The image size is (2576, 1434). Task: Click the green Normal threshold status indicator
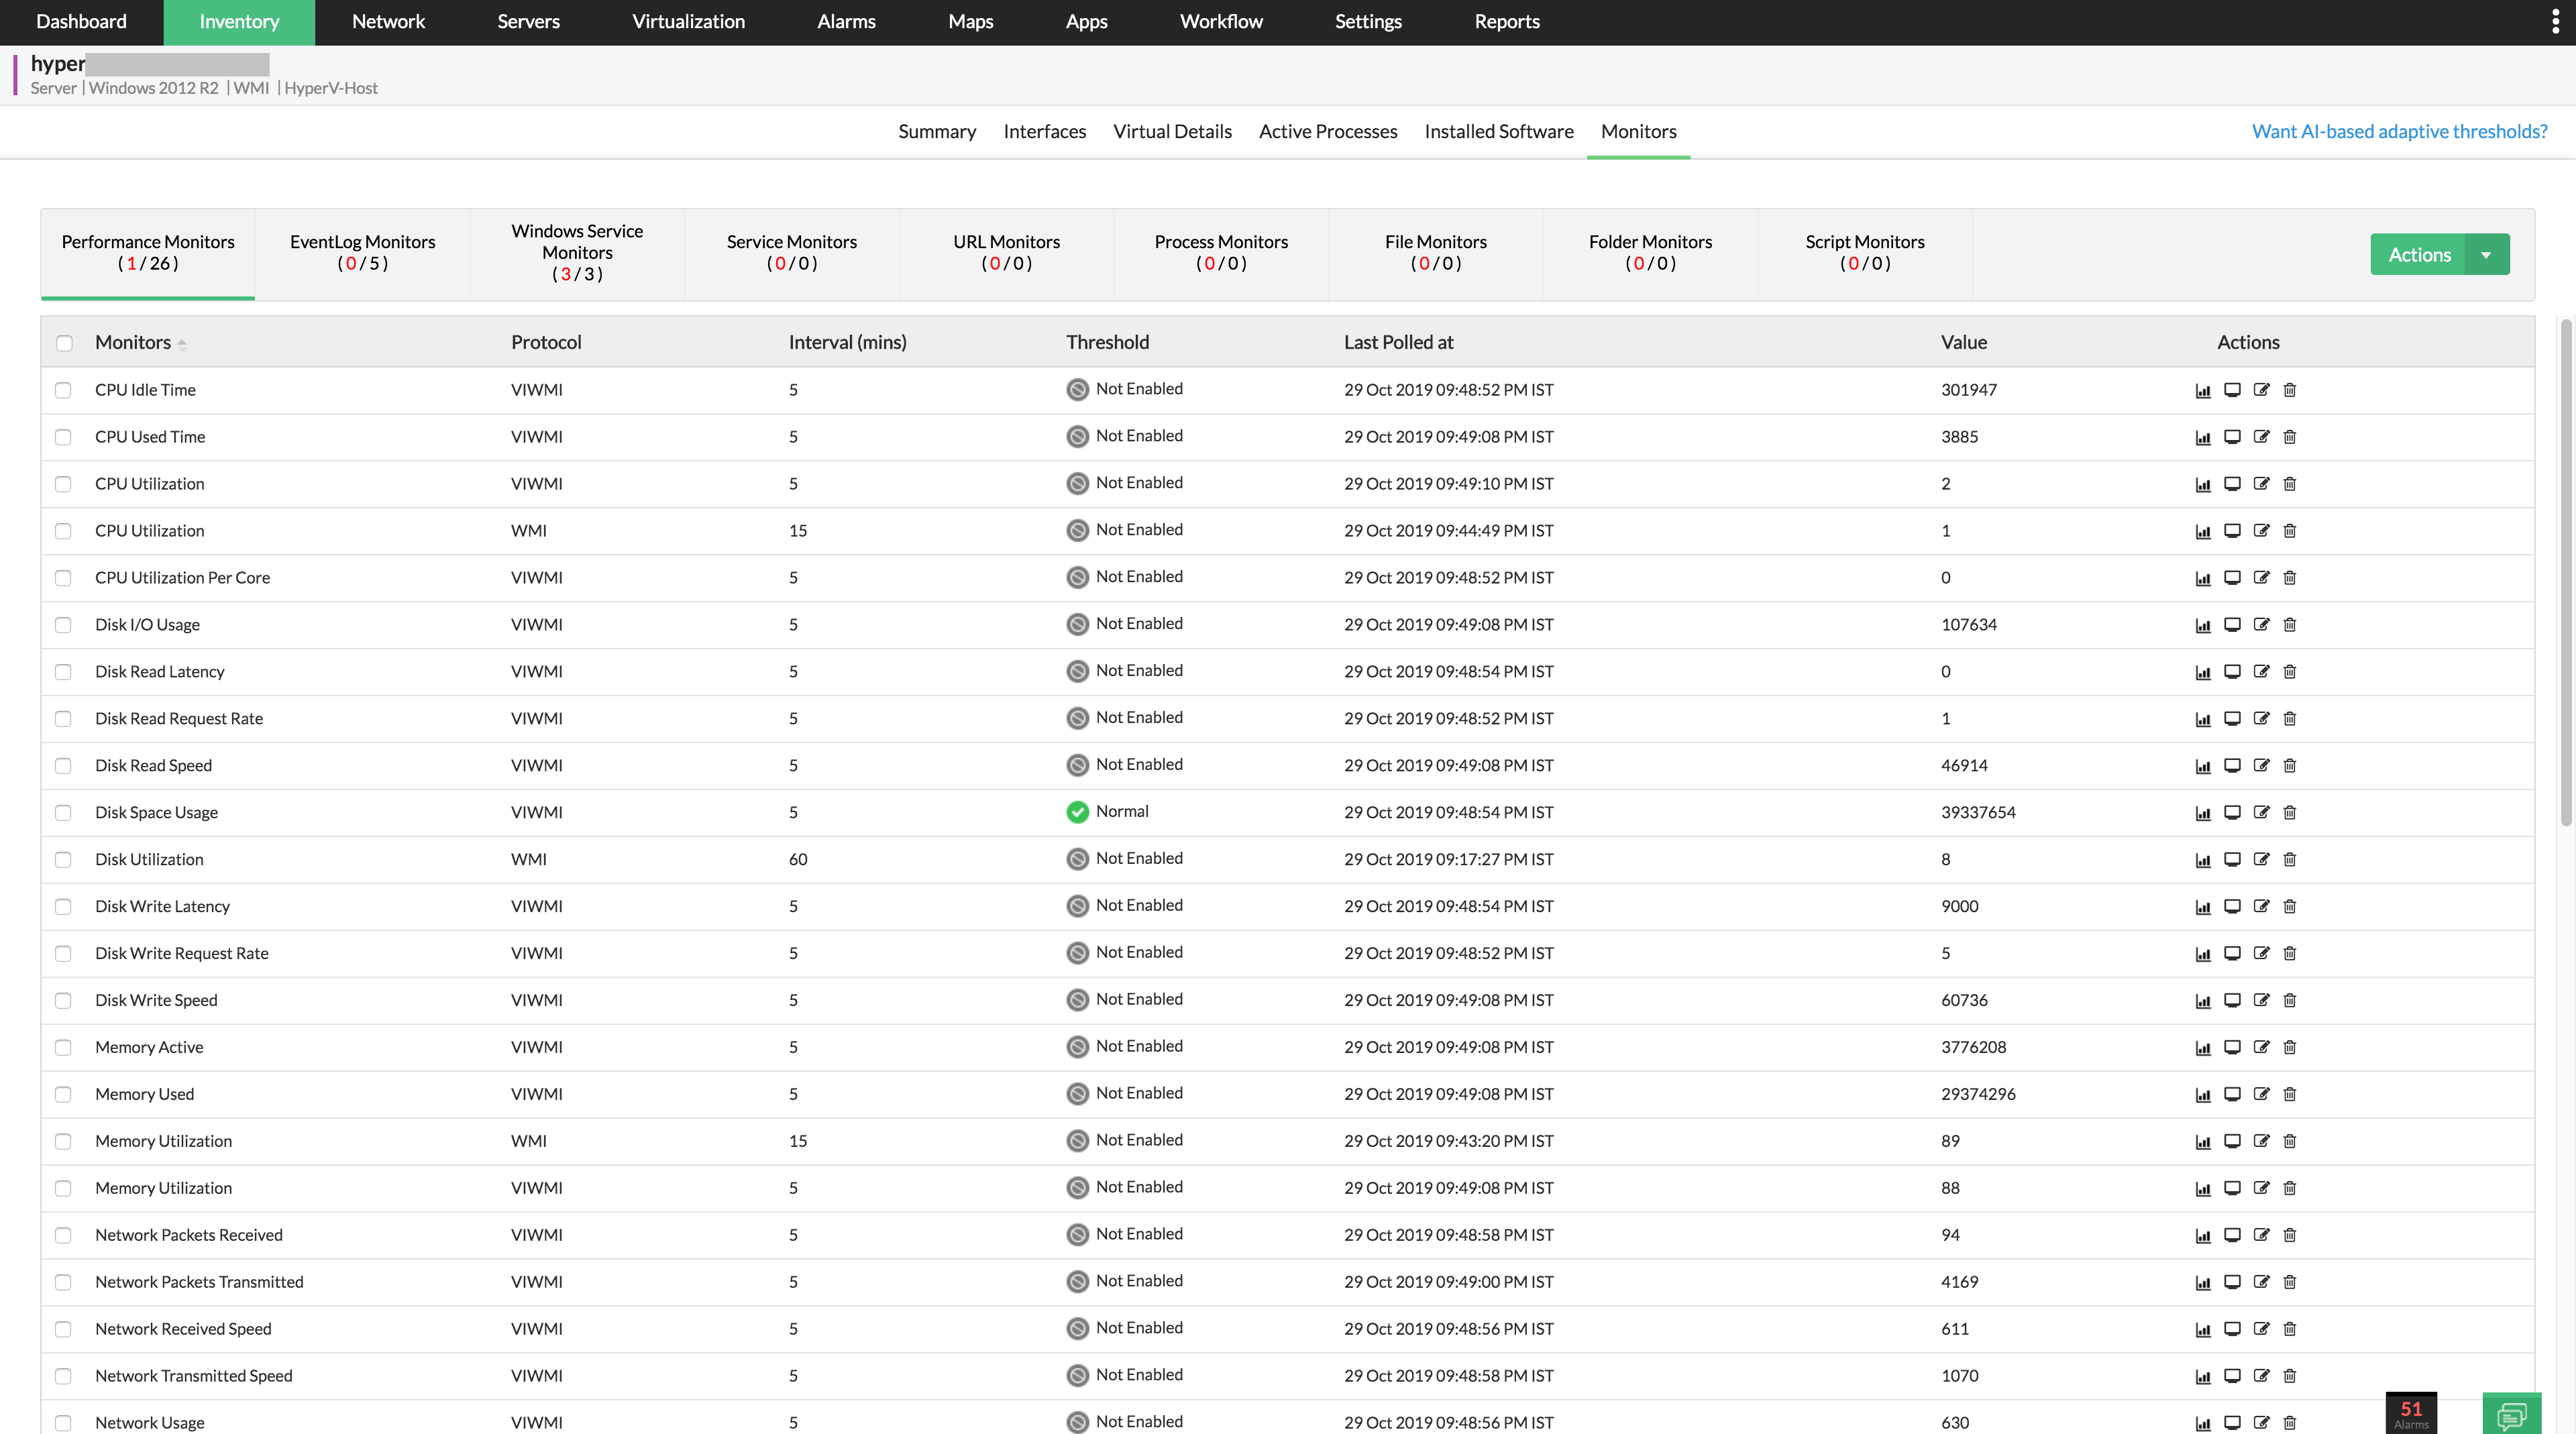pyautogui.click(x=1077, y=812)
